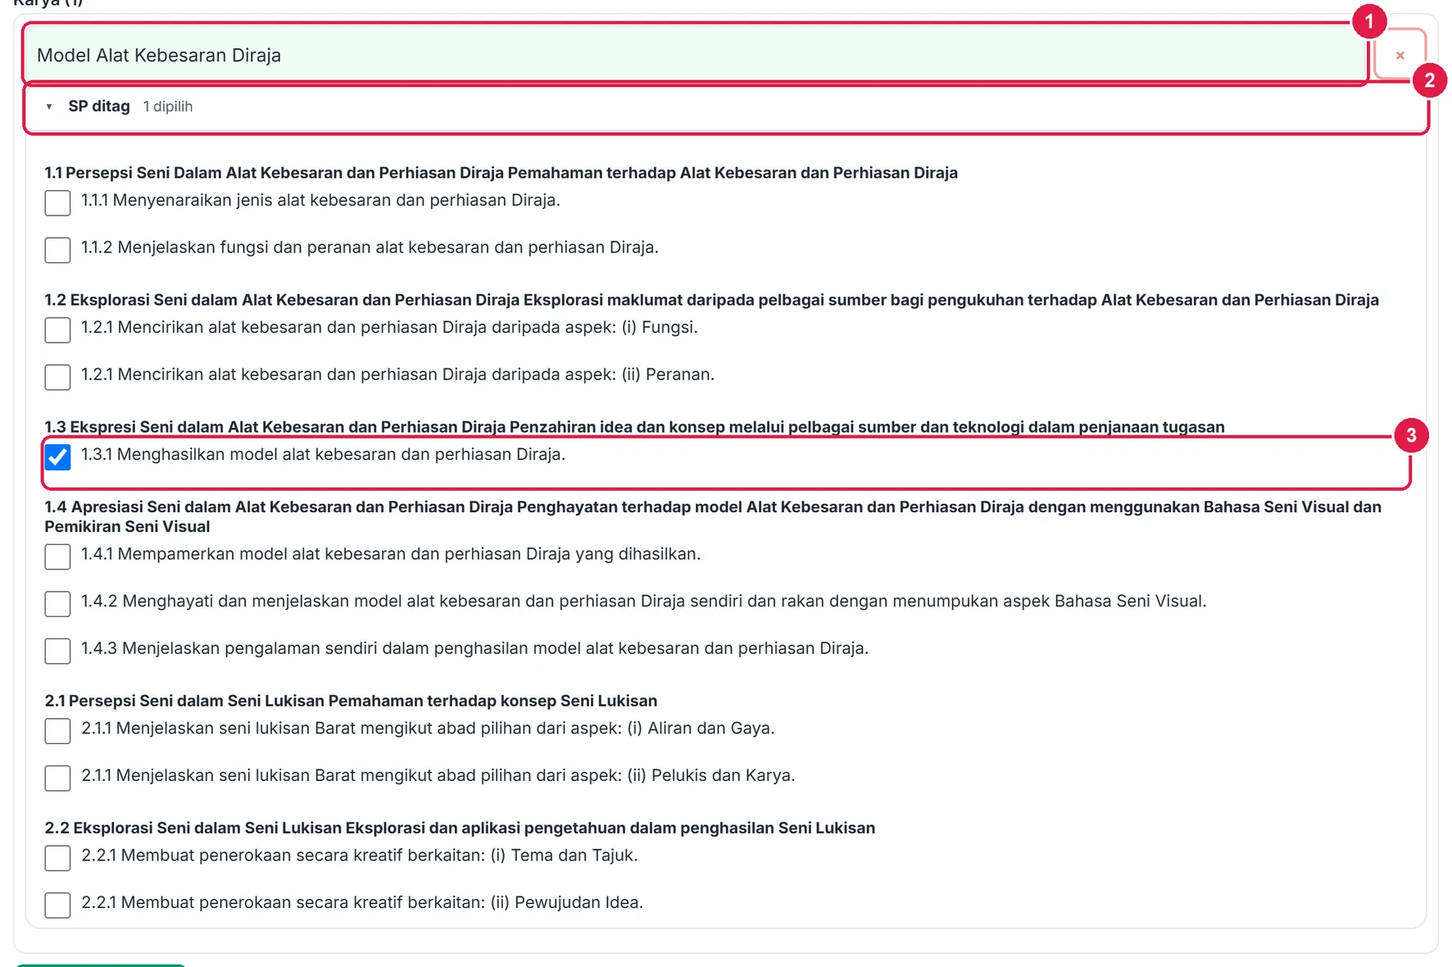
Task: Remove the Model Alat Kebesaran Diraja entry
Action: [x=1400, y=55]
